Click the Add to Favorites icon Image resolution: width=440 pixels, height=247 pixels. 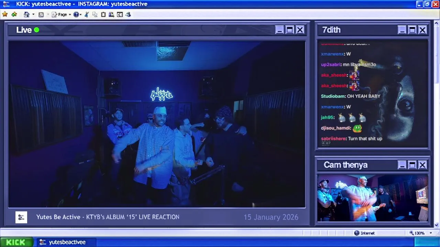tap(14, 14)
